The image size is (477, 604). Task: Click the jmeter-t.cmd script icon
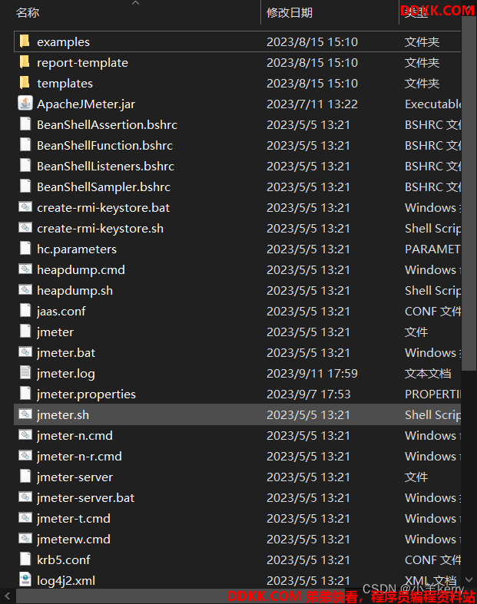coord(25,518)
